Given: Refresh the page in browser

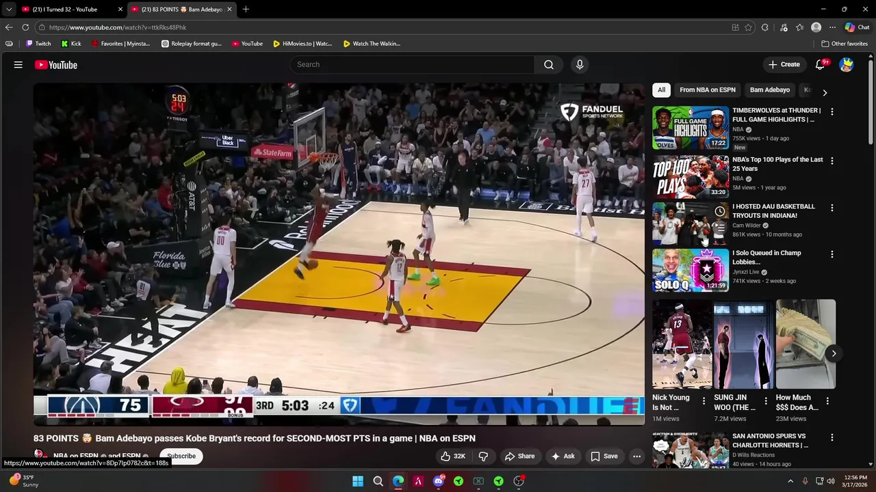Looking at the screenshot, I should tap(25, 27).
